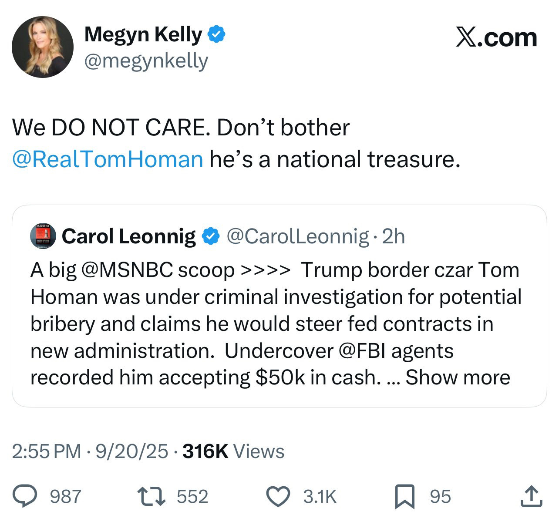Click the Megyn Kelly display name
559x532 pixels.
[x=143, y=34]
